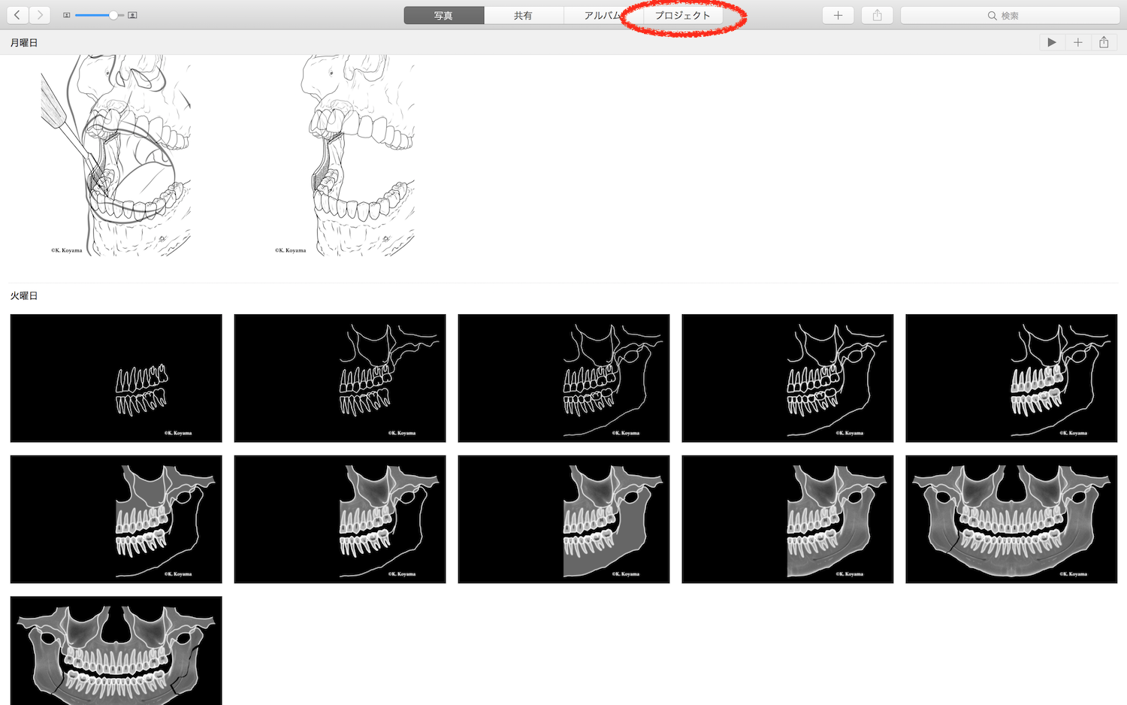Select the last partially visible panoramic thumbnail

point(116,650)
